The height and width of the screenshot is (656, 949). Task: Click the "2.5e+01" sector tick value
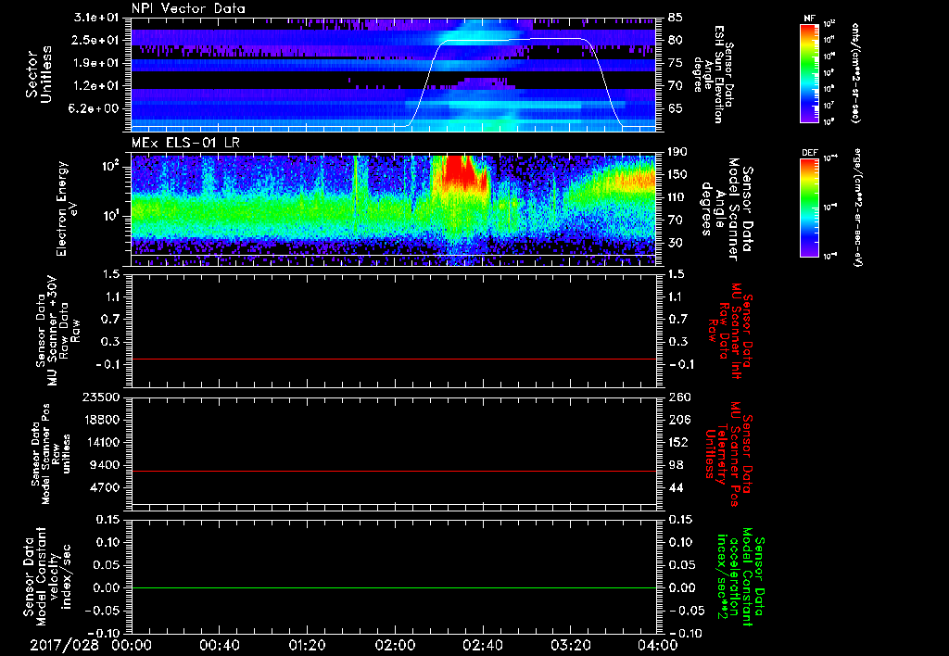(96, 40)
